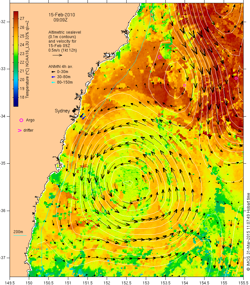Click the 155 longitude axis label
This screenshot has width=250, height=285.
(x=224, y=283)
